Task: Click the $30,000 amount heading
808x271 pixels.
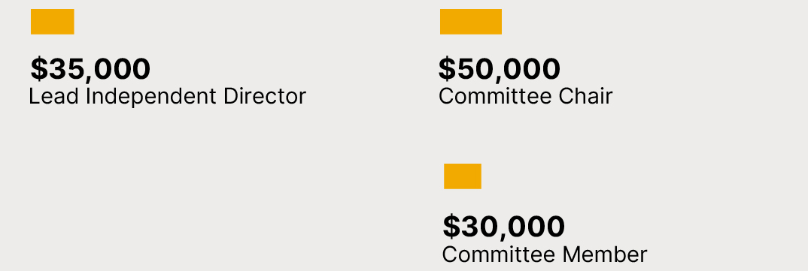Action: (503, 226)
